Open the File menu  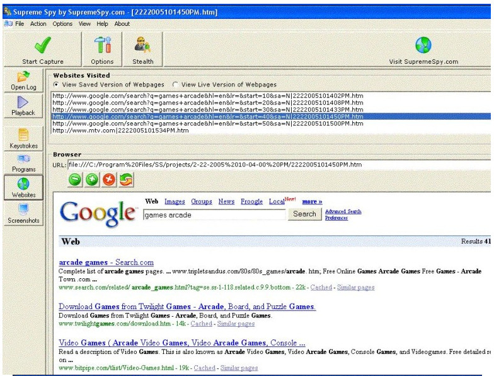20,24
